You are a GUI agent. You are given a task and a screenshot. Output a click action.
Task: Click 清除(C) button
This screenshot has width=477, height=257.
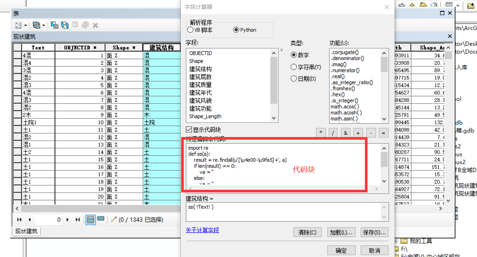307,232
